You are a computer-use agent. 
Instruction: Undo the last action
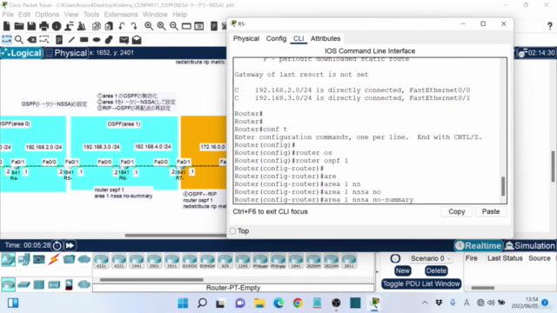click(x=122, y=26)
